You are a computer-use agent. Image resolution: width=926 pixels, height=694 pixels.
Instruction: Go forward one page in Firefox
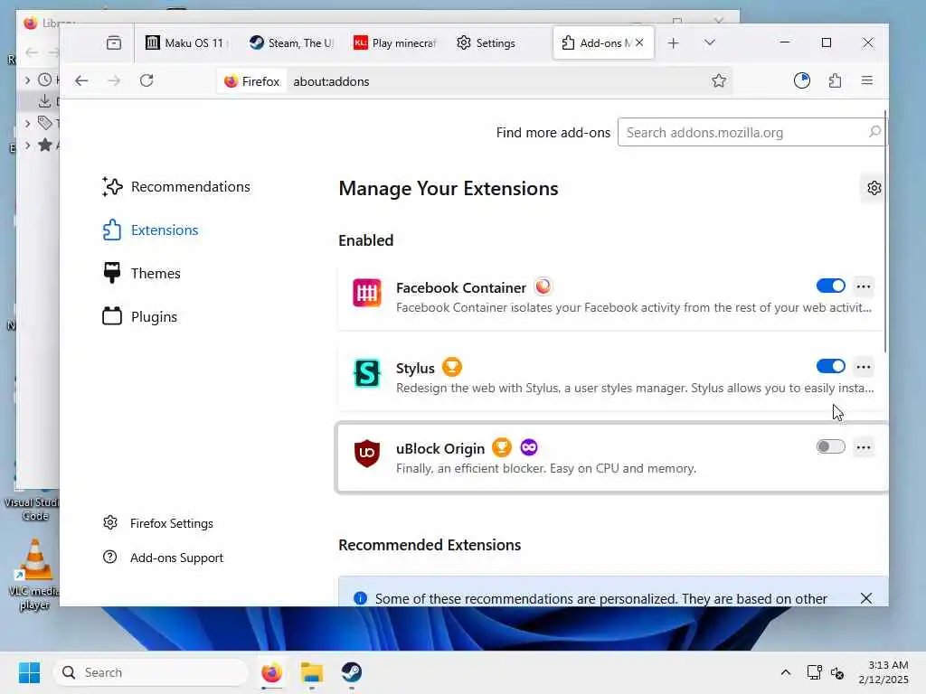114,80
